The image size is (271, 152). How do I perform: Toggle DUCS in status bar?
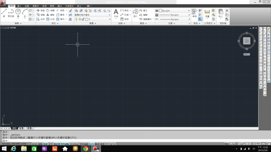tap(92, 144)
